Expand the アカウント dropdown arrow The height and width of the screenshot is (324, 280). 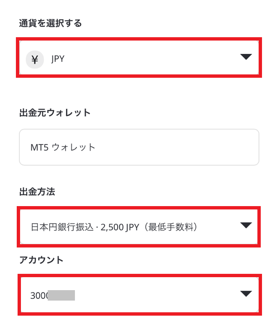click(246, 293)
